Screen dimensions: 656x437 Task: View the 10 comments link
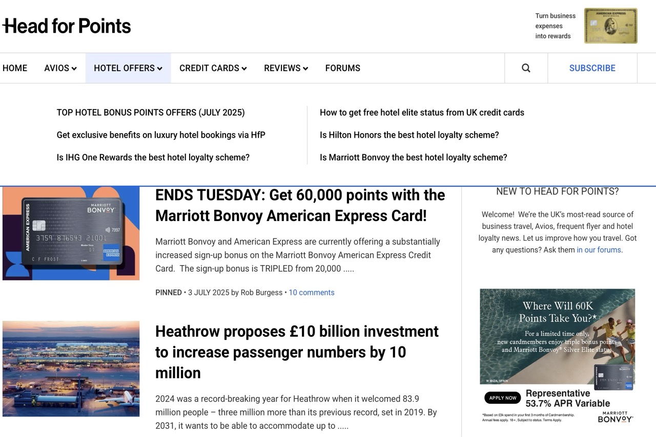311,293
